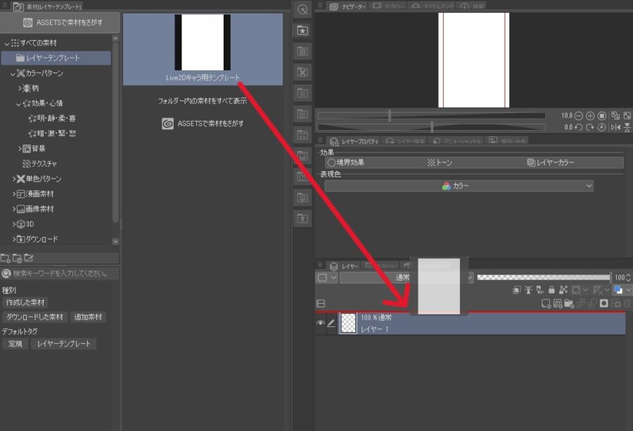
Task: Collapse すべての素材 tree node
Action: tap(7, 43)
